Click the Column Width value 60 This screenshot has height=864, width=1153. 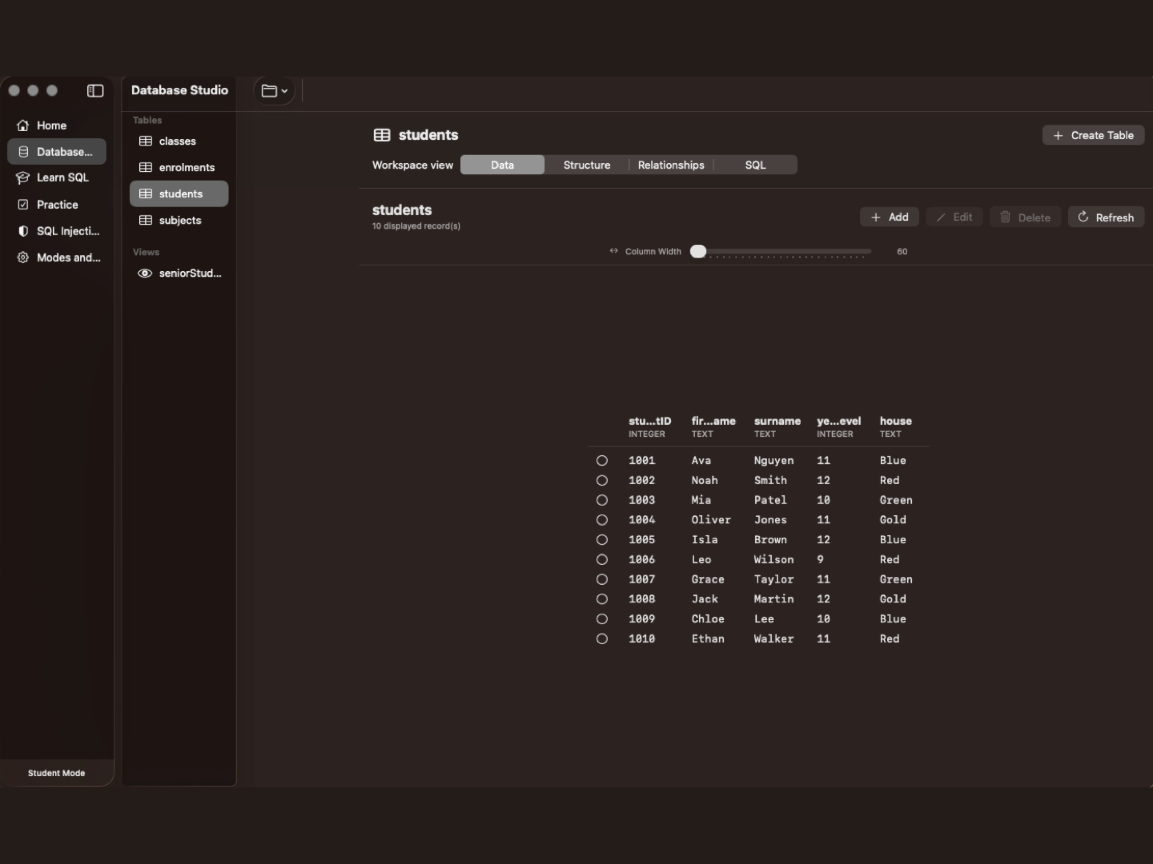point(902,252)
